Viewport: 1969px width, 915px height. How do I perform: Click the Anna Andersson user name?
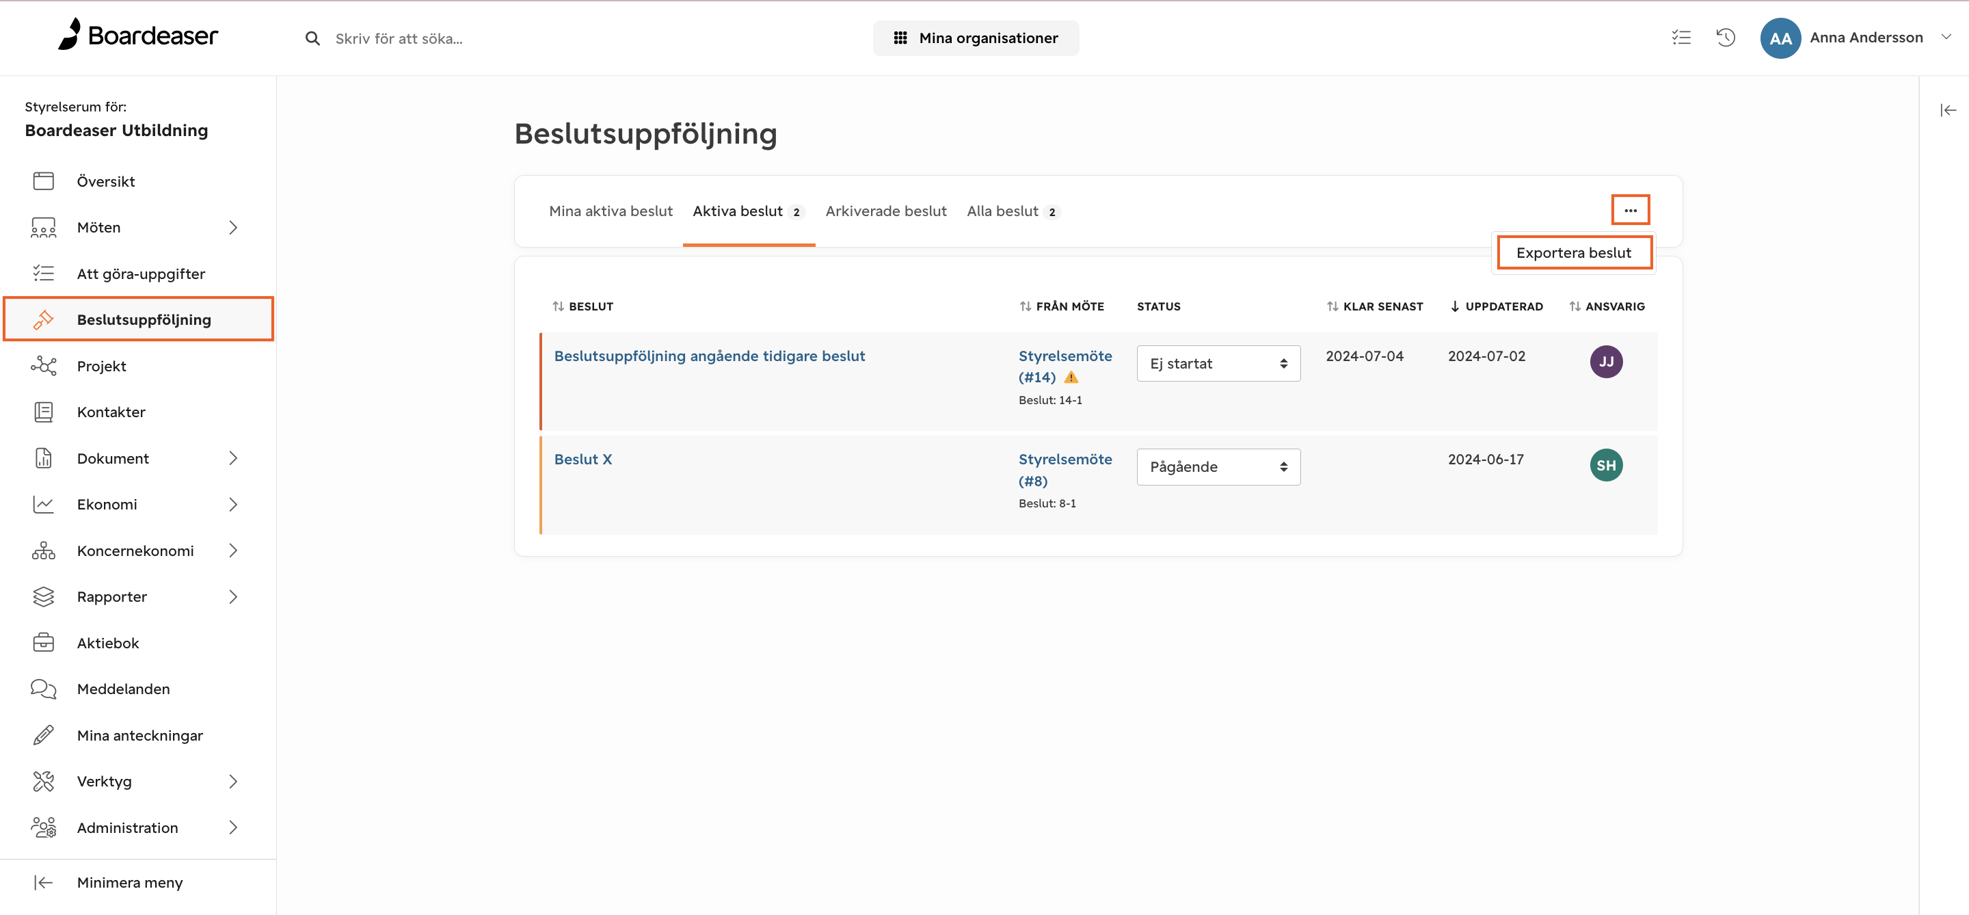1866,38
